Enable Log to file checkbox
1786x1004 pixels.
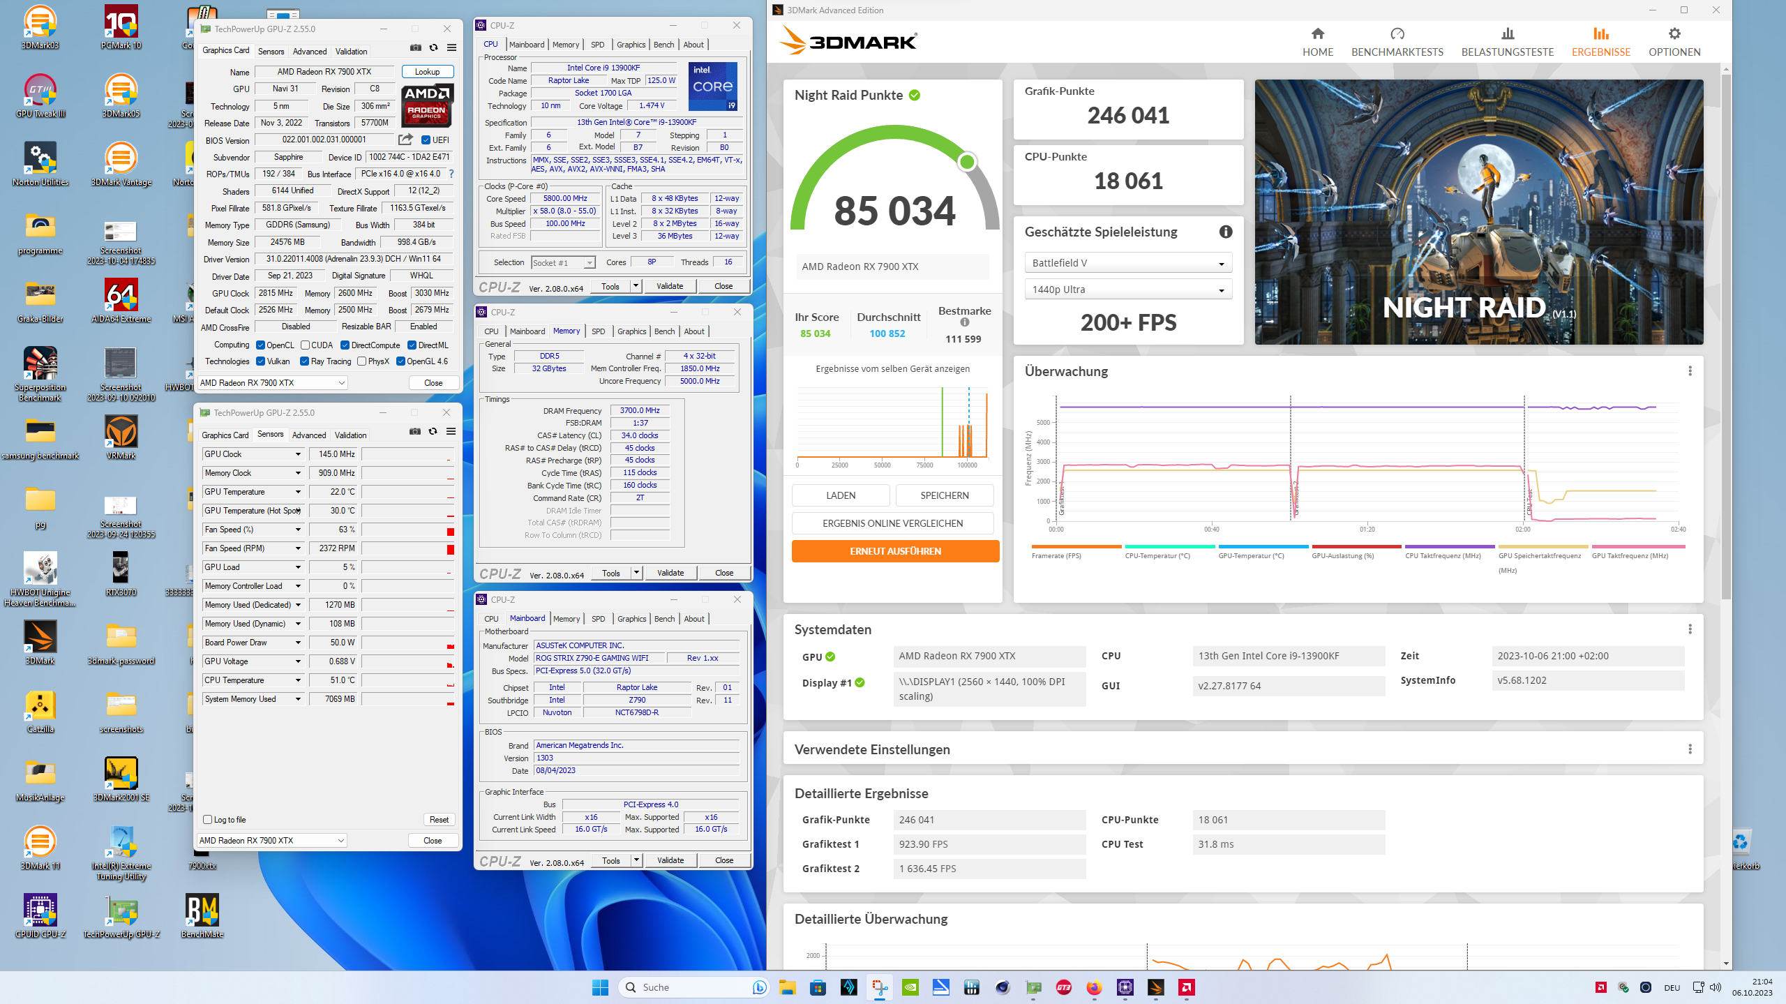point(207,820)
